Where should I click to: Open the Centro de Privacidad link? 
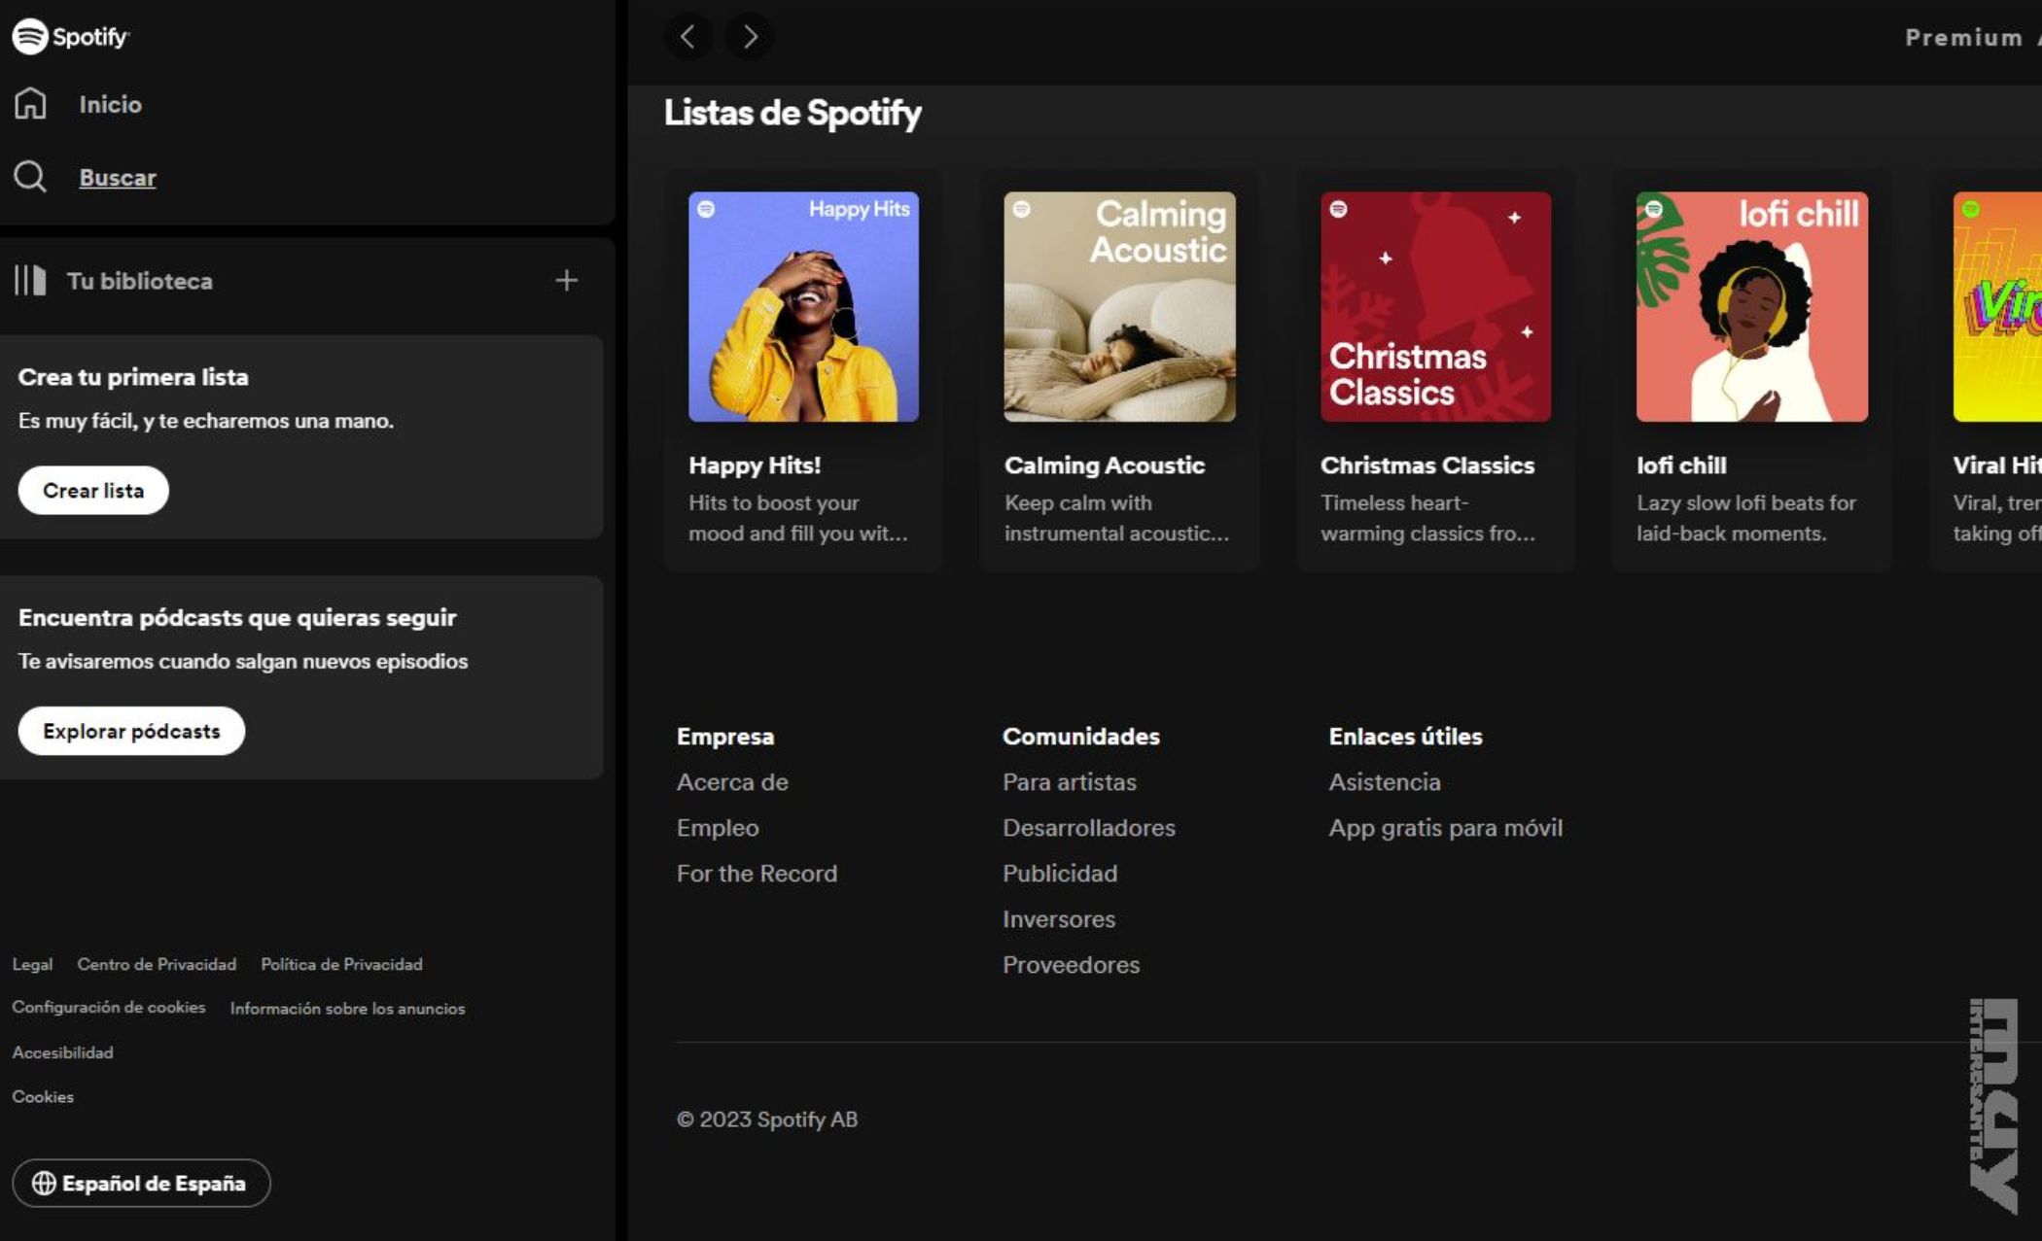click(157, 964)
